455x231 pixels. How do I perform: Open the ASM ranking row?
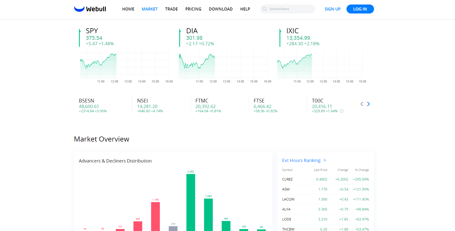(x=325, y=189)
